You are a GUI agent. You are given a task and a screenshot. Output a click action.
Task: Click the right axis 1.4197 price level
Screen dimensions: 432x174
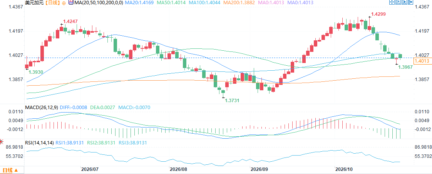click(x=422, y=31)
